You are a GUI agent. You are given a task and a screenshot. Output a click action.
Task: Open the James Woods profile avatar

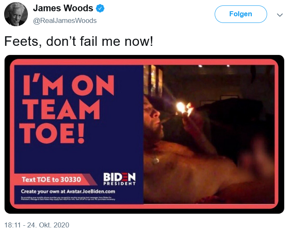tap(16, 14)
